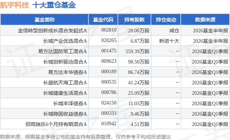Select fund 长城创新驱动混合A
Screen dimensions: 230x140
click(65, 62)
